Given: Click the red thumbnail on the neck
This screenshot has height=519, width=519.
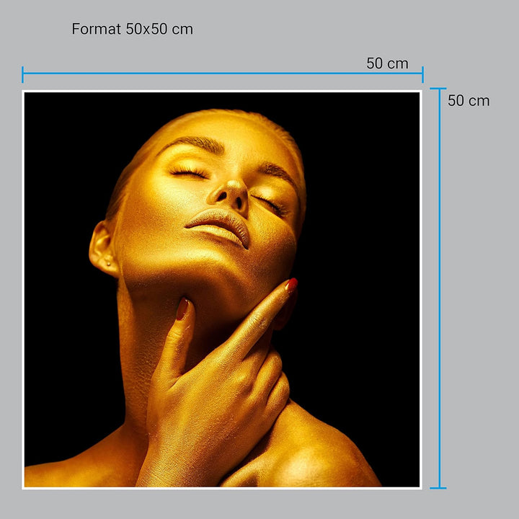Looking at the screenshot, I should [182, 309].
